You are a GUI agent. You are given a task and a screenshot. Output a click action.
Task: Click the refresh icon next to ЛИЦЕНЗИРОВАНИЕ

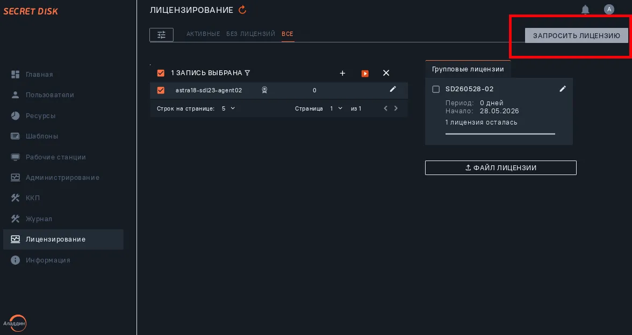pos(242,10)
